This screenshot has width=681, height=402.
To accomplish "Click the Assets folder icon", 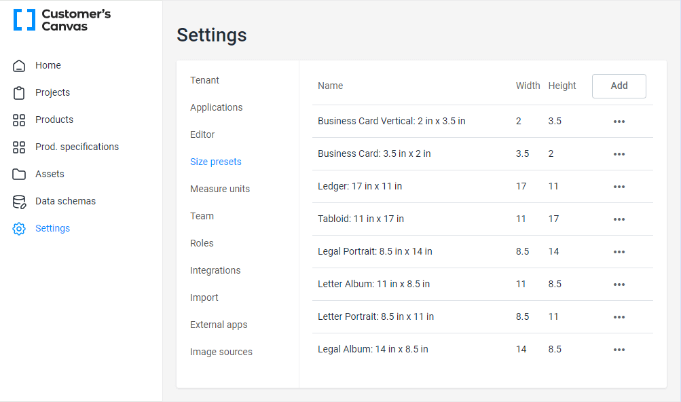I will [x=19, y=175].
